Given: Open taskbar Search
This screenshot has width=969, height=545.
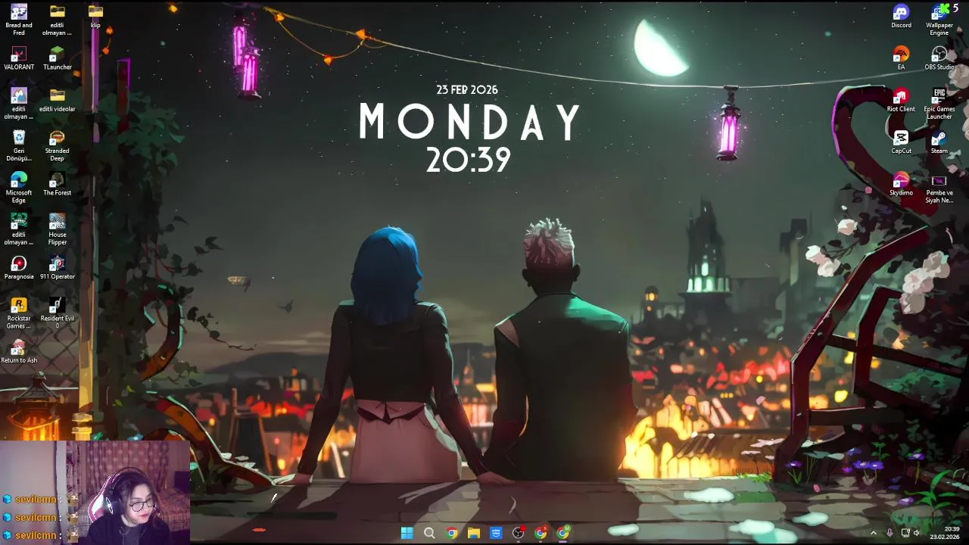Looking at the screenshot, I should (429, 533).
